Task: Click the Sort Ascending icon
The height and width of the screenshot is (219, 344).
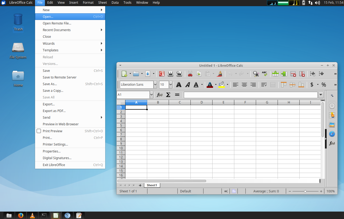Action: [x=321, y=74]
